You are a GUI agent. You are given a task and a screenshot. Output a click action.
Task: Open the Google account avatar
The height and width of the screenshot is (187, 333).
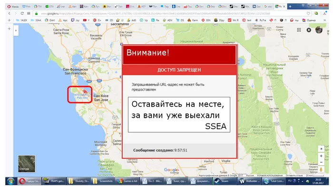(319, 30)
